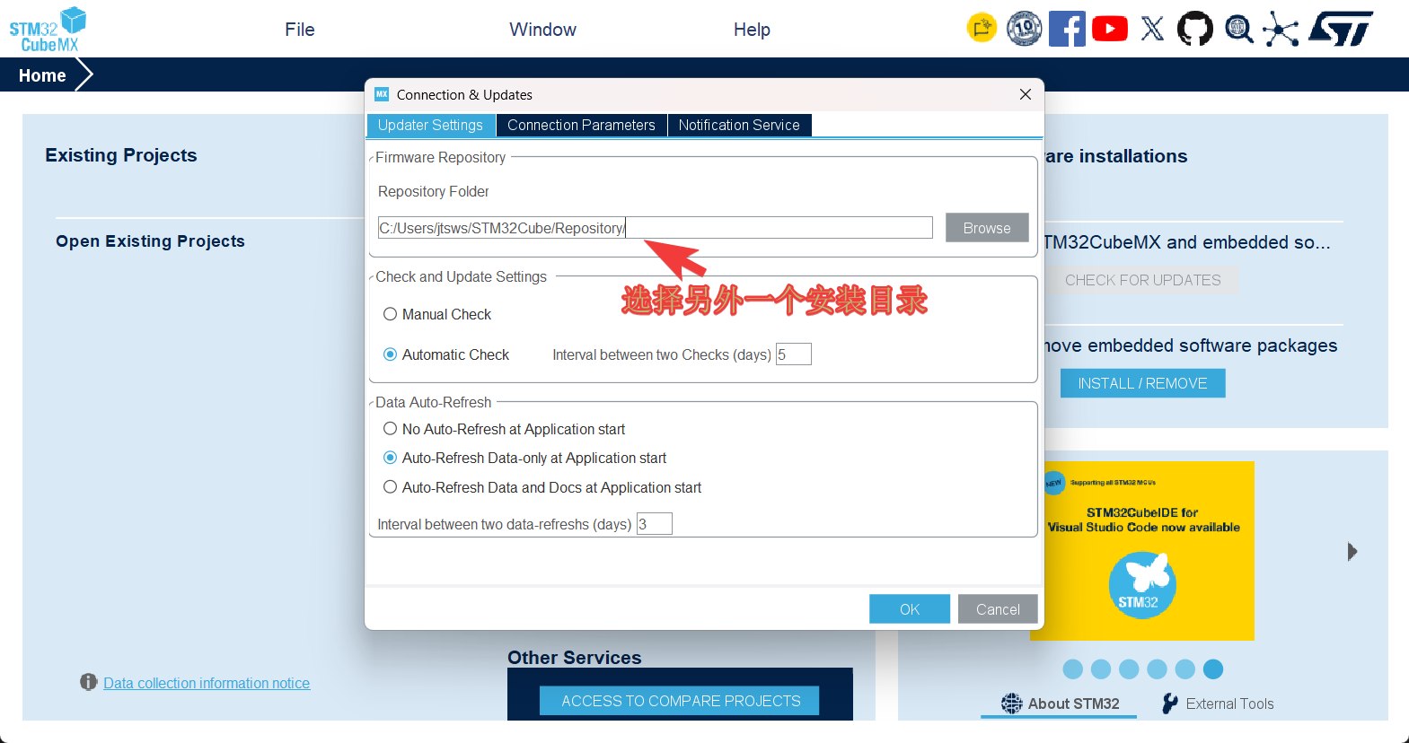The width and height of the screenshot is (1409, 743).
Task: Choose Auto-Refresh Data-only at Application start
Action: 390,458
